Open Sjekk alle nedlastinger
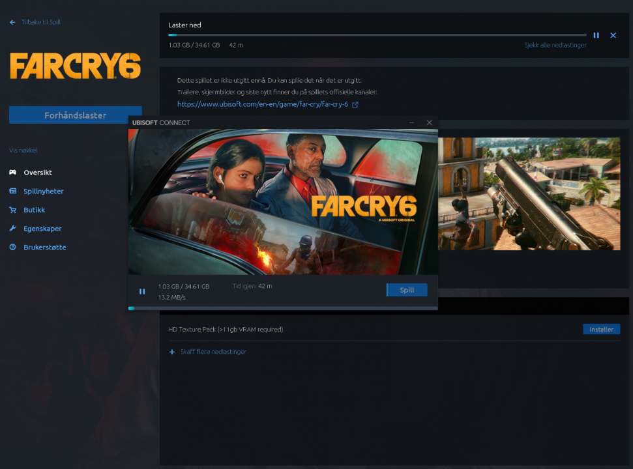 coord(555,45)
